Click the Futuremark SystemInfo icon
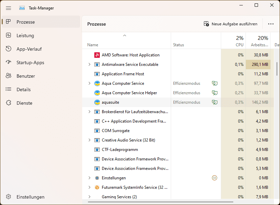This screenshot has width=280, height=205. (97, 187)
